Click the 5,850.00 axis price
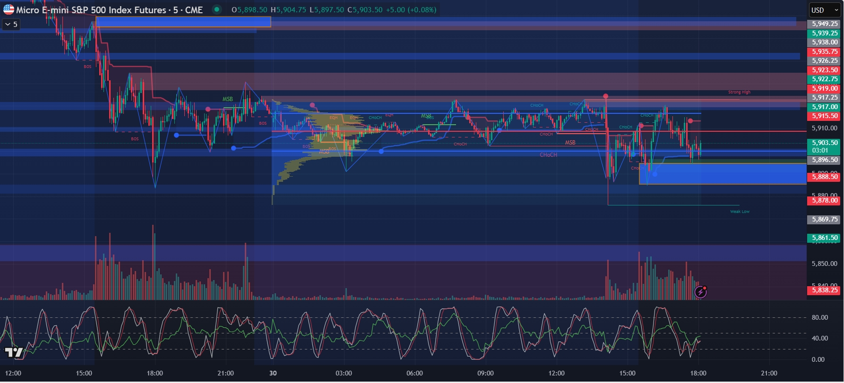Screen dimensions: 844x383 (825, 264)
